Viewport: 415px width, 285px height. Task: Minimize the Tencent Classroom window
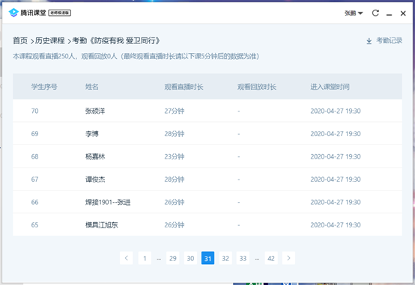389,13
